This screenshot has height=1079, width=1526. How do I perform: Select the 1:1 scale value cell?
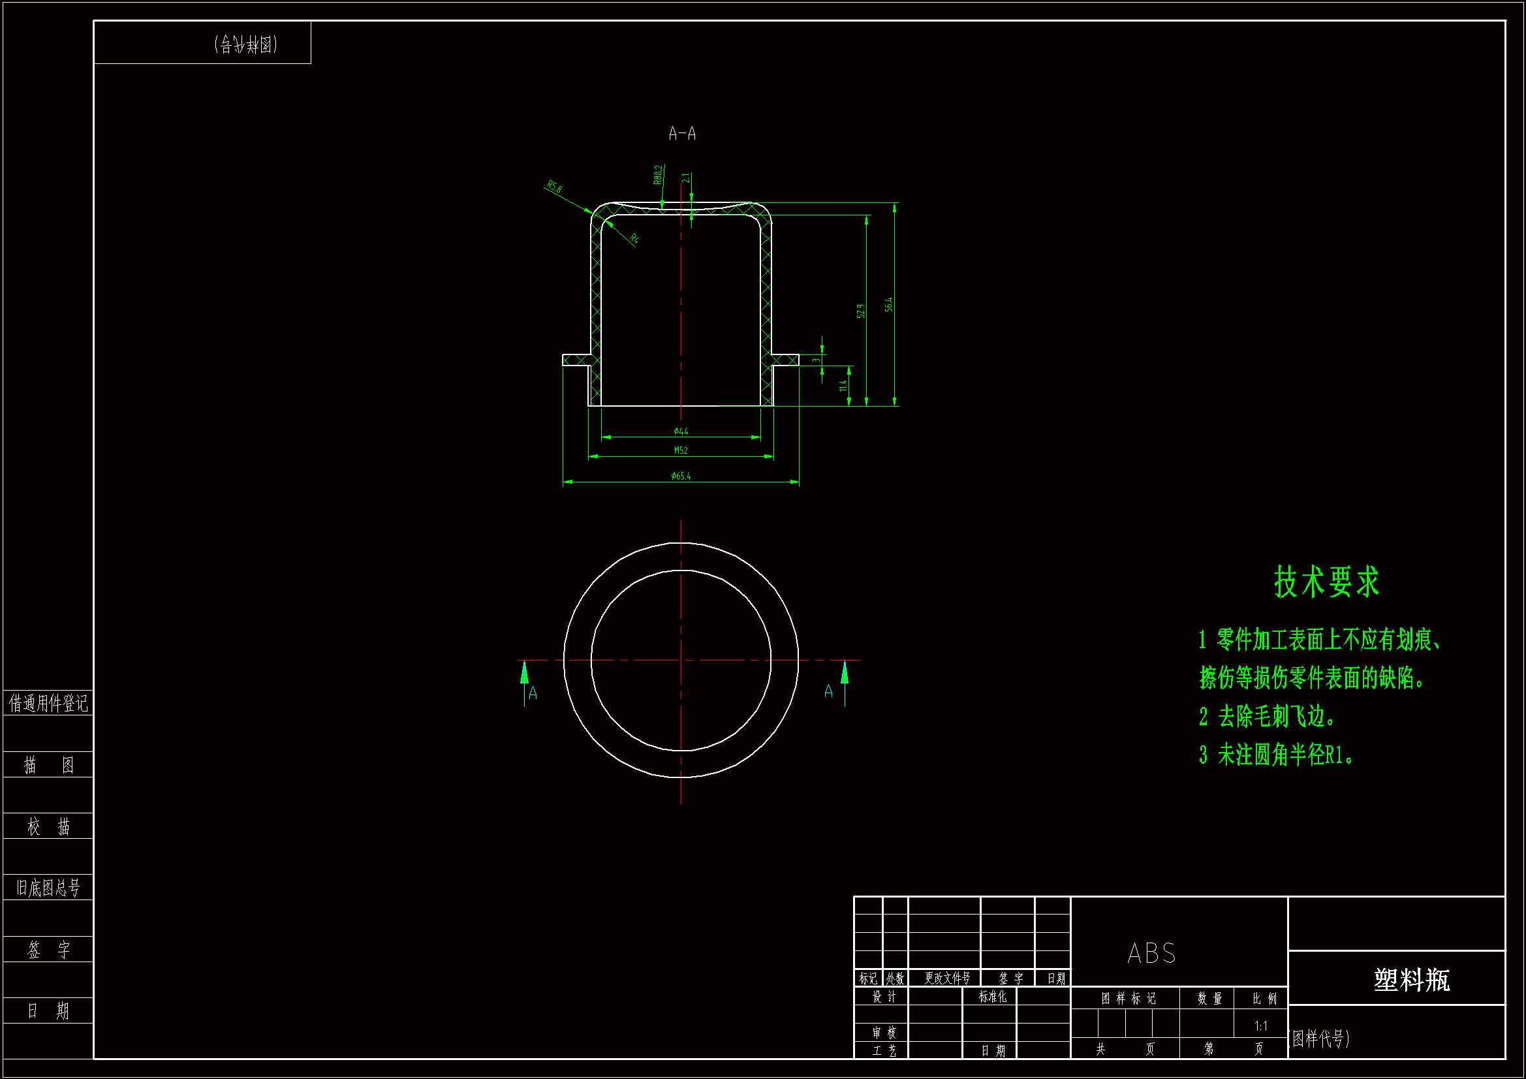click(1260, 1026)
